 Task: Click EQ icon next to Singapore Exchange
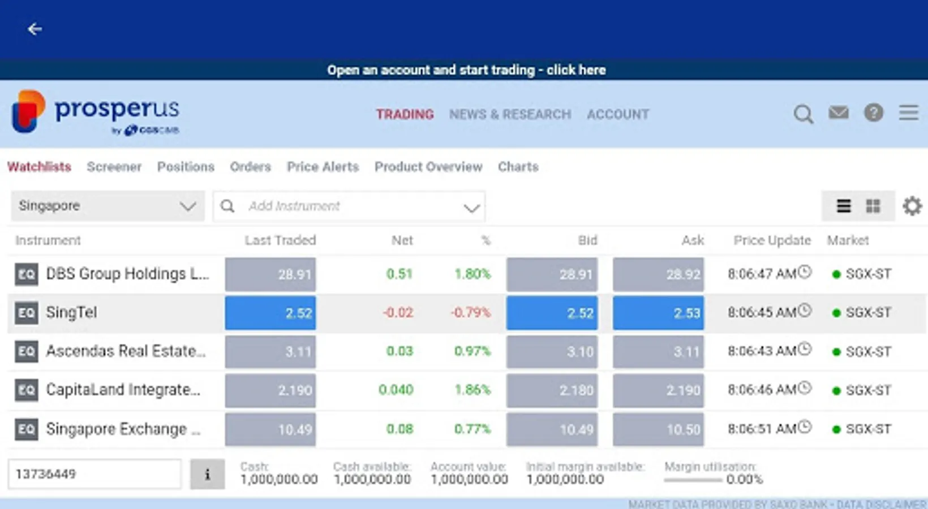(x=26, y=429)
